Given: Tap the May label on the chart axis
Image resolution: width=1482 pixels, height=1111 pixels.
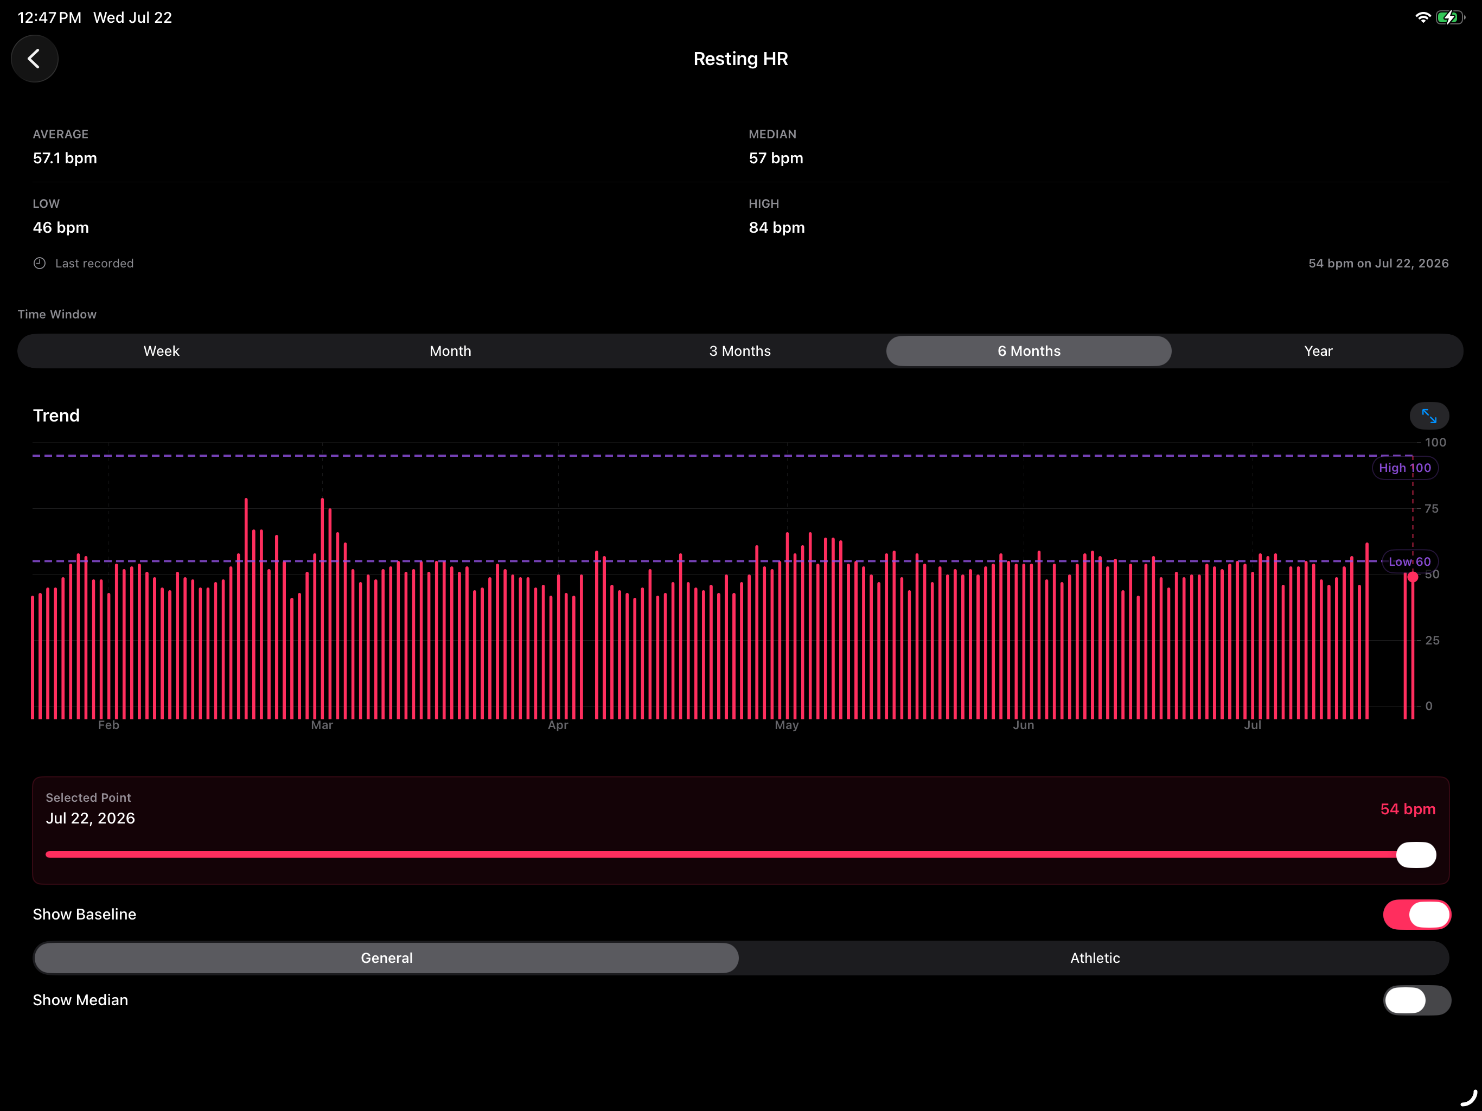Looking at the screenshot, I should (x=787, y=725).
